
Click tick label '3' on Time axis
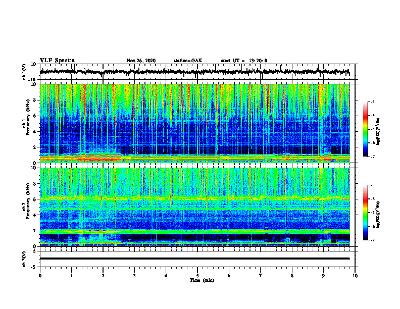coord(134,276)
